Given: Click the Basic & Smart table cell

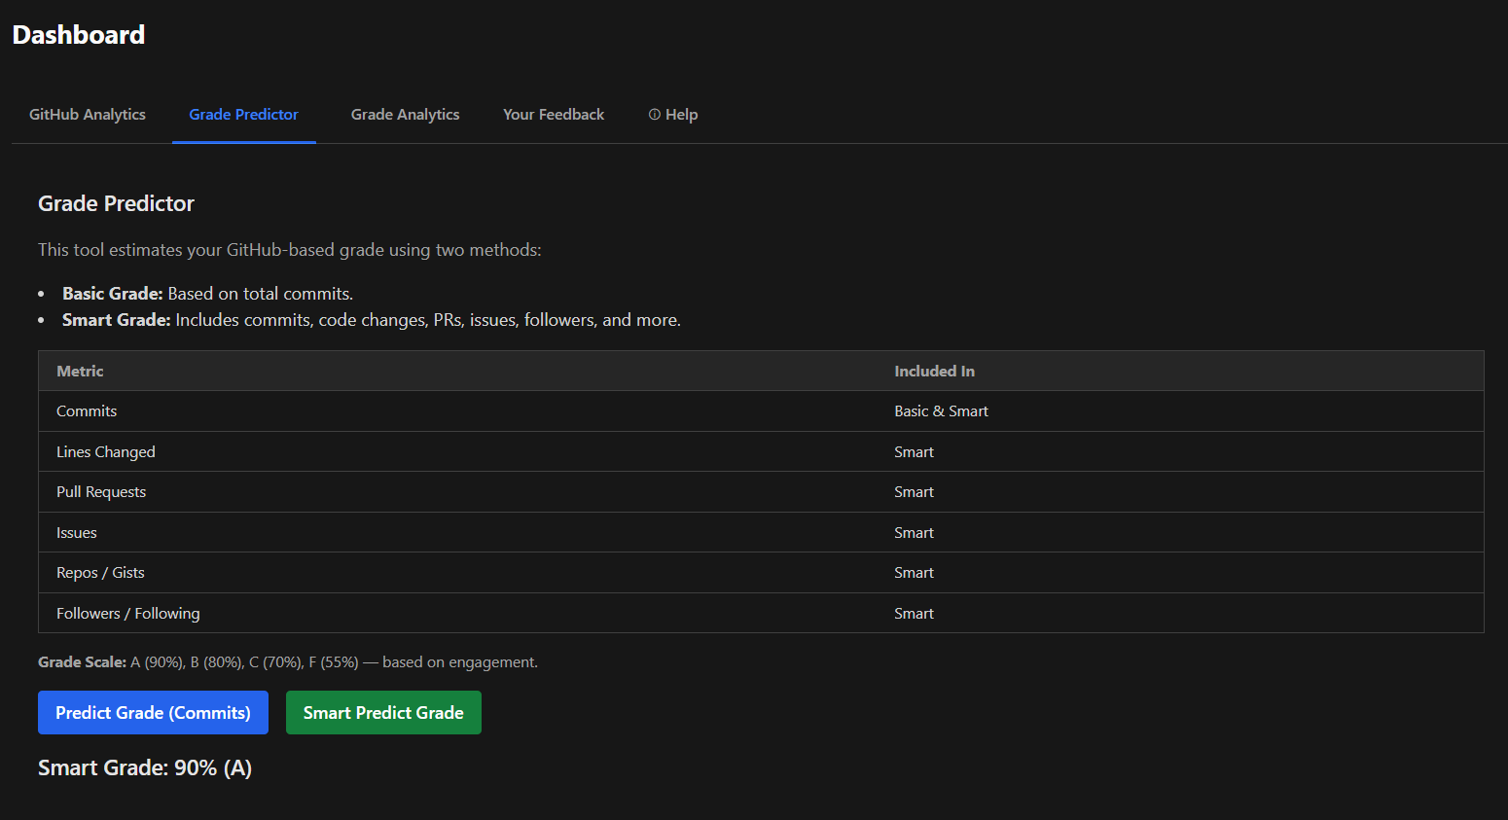Looking at the screenshot, I should click(941, 411).
